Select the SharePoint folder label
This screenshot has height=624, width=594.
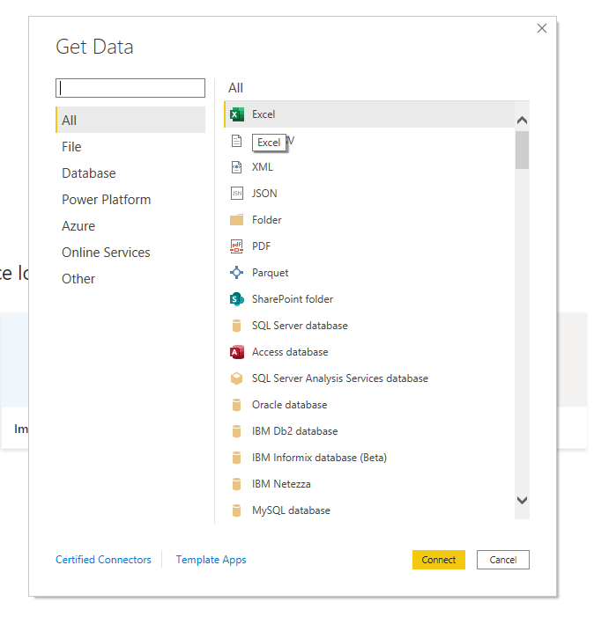(x=293, y=299)
